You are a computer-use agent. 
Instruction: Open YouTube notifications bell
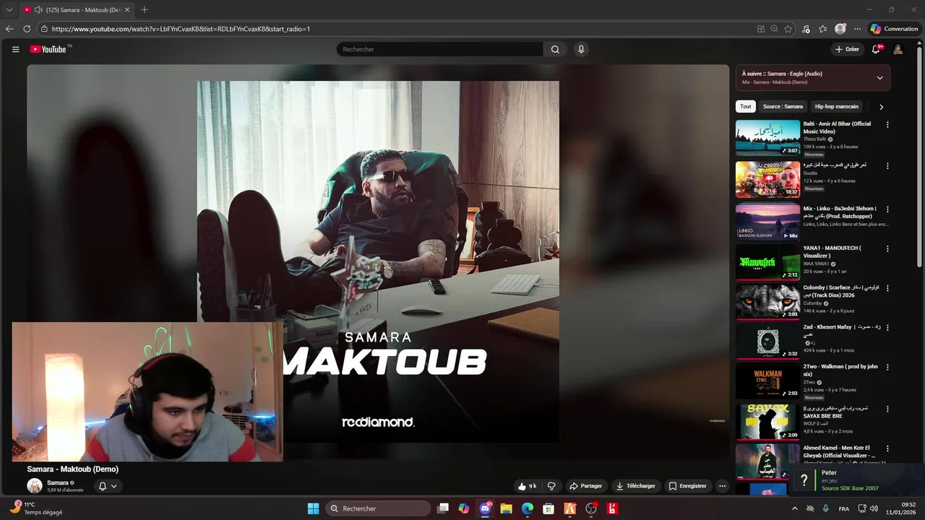(x=877, y=49)
